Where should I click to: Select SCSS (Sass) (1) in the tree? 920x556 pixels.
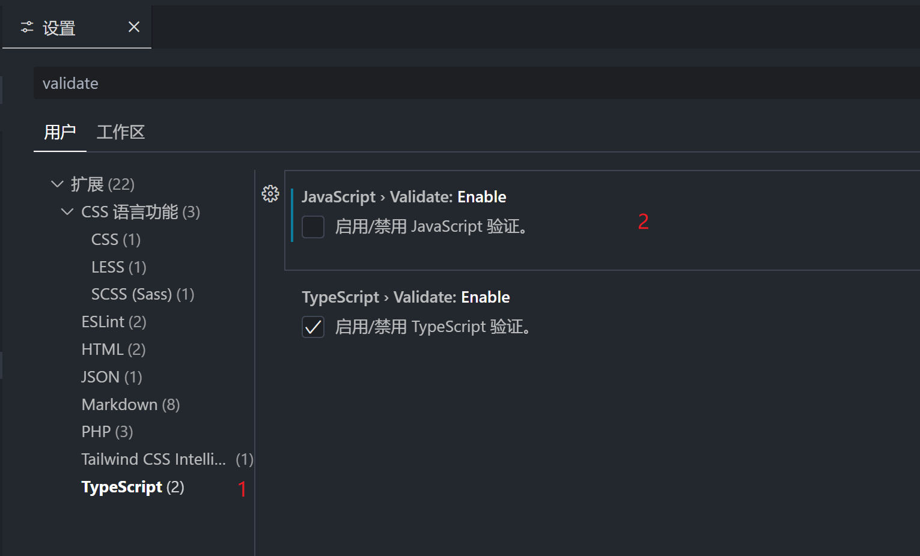coord(143,294)
